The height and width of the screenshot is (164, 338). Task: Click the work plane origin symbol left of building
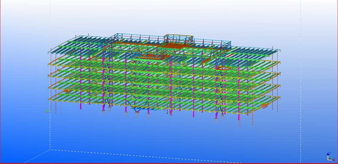[47, 110]
